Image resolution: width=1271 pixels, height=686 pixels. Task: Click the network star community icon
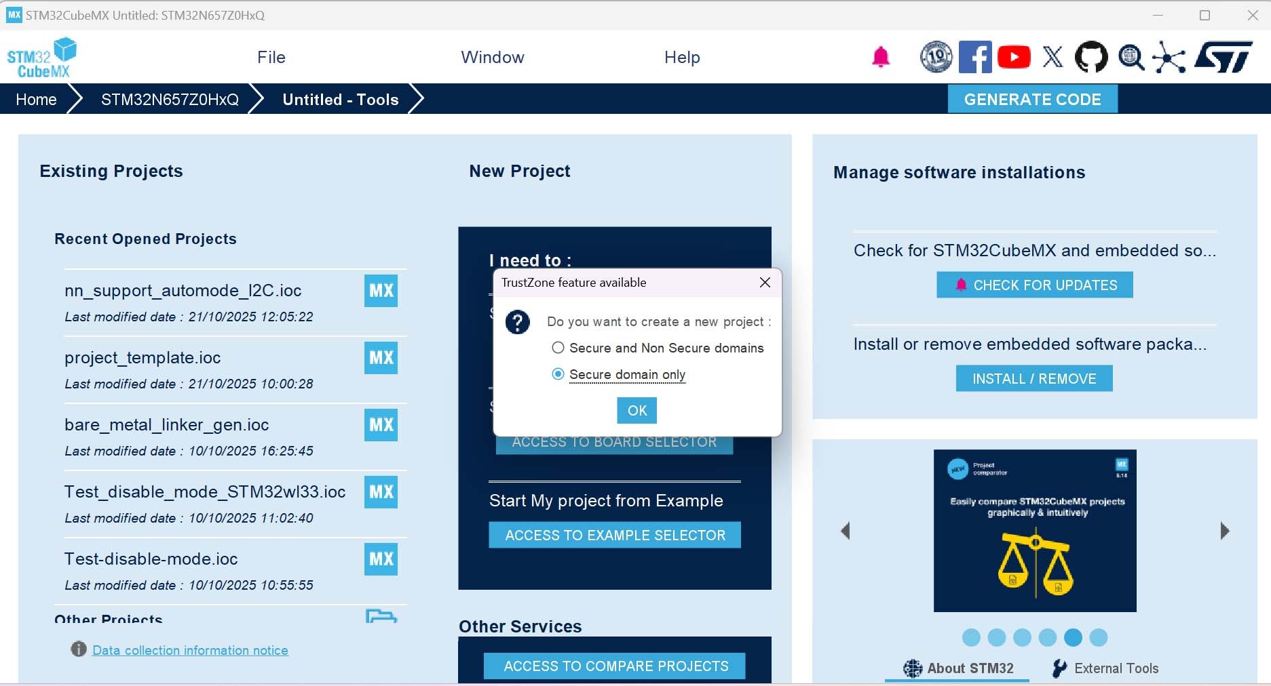1169,58
